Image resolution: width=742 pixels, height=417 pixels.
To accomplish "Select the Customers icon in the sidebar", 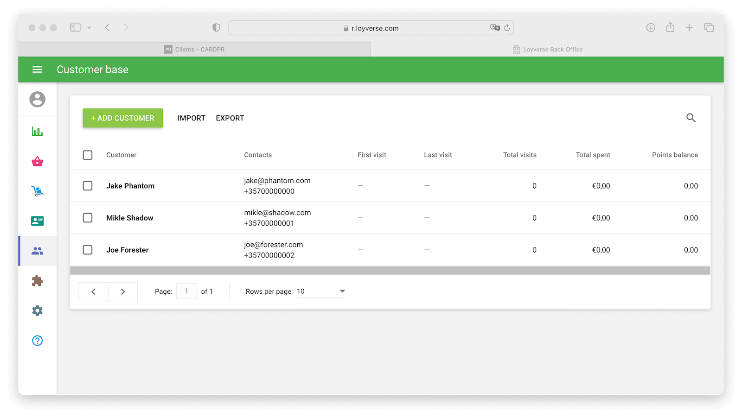I will [37, 251].
